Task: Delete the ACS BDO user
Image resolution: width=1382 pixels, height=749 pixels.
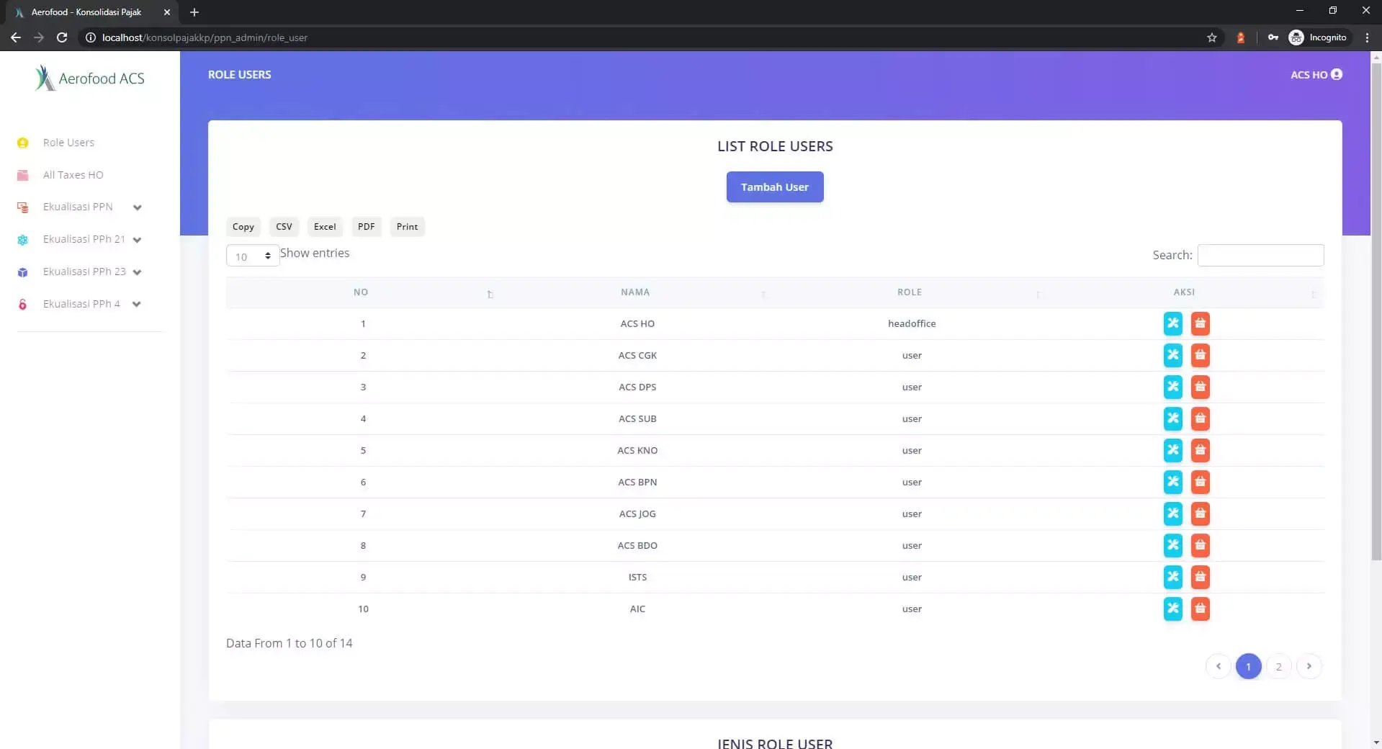Action: tap(1200, 545)
